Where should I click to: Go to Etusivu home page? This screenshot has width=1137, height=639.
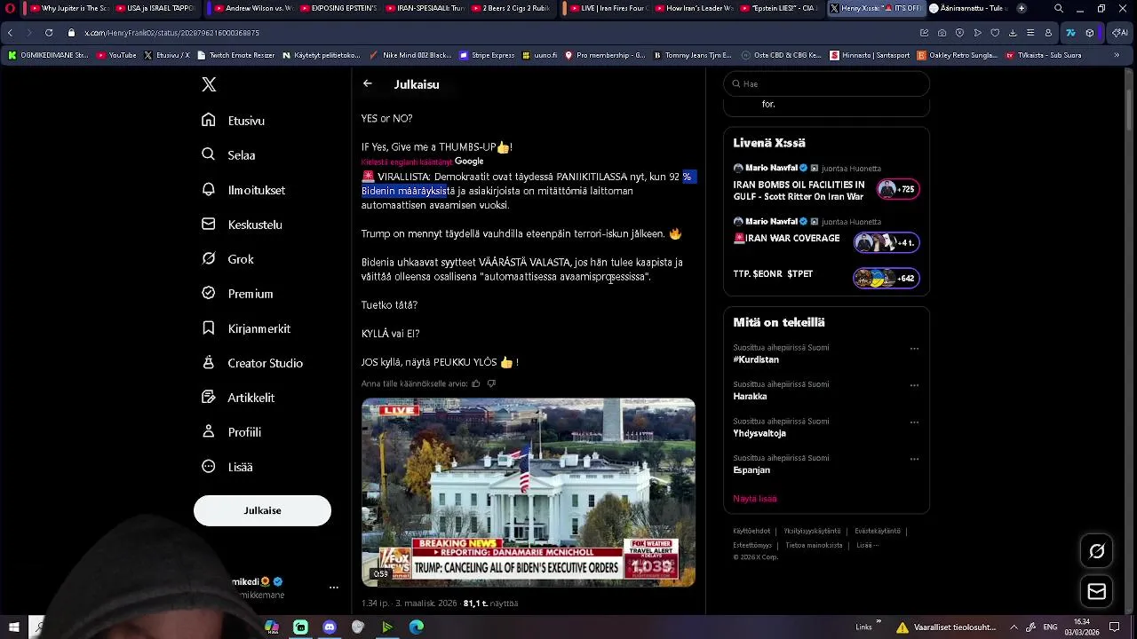point(234,121)
